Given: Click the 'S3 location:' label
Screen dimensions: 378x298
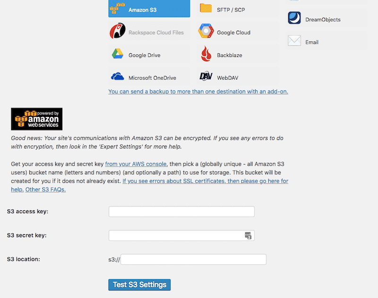Looking at the screenshot, I should click(x=24, y=259).
